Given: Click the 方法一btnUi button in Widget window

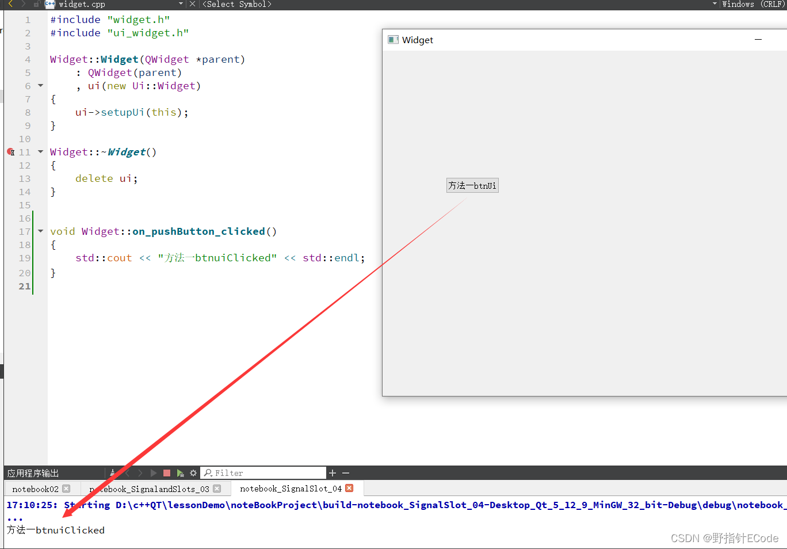Looking at the screenshot, I should [x=472, y=185].
